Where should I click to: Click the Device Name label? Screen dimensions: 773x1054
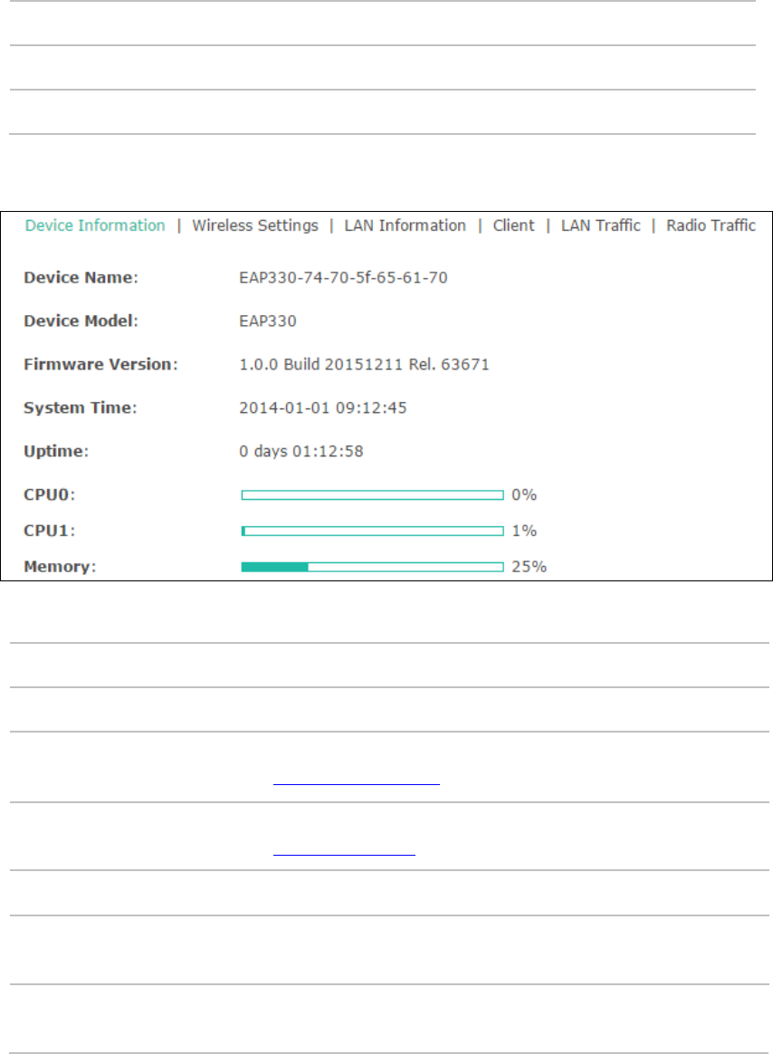point(81,278)
